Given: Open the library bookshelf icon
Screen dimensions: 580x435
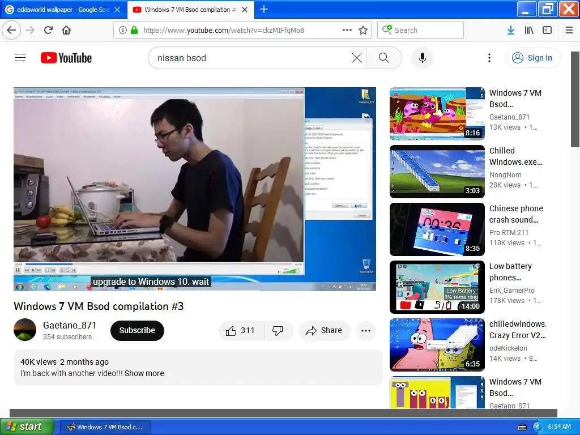Looking at the screenshot, I should (x=529, y=30).
